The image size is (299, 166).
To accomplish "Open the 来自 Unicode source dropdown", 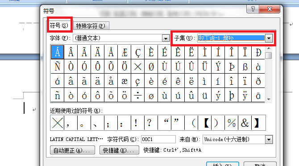I will (269, 140).
